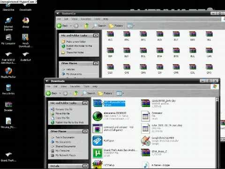
Task: Click the CAN archive in back window
Action: pos(209,52)
